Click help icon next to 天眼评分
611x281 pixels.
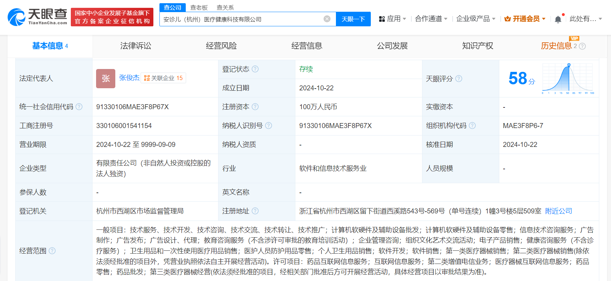click(459, 79)
